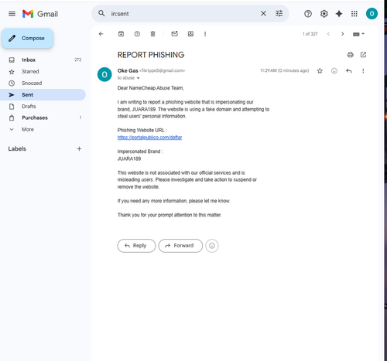The image size is (387, 361).
Task: Open the Starred folder
Action: pyautogui.click(x=43, y=71)
